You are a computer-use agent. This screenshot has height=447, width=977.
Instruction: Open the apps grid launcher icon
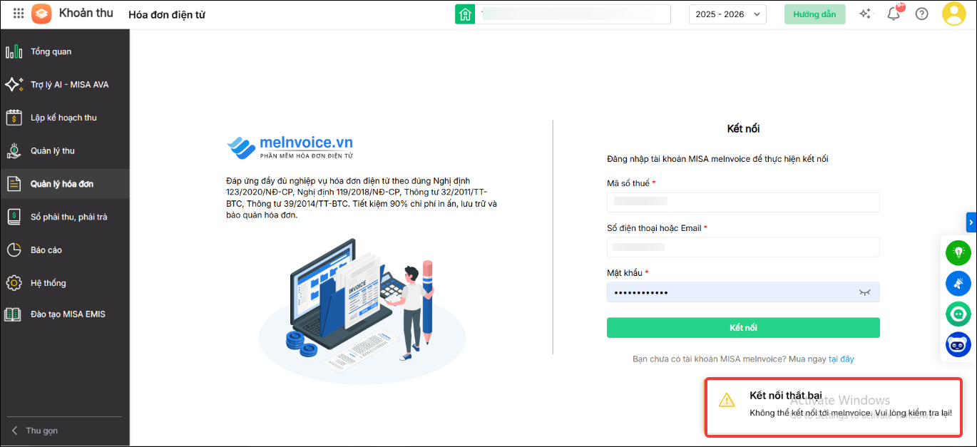click(x=19, y=14)
